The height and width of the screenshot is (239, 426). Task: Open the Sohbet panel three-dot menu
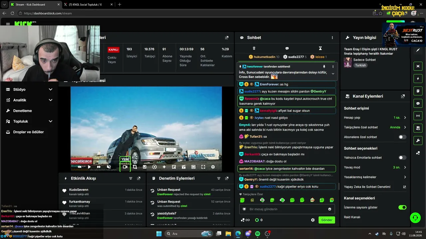click(x=332, y=38)
